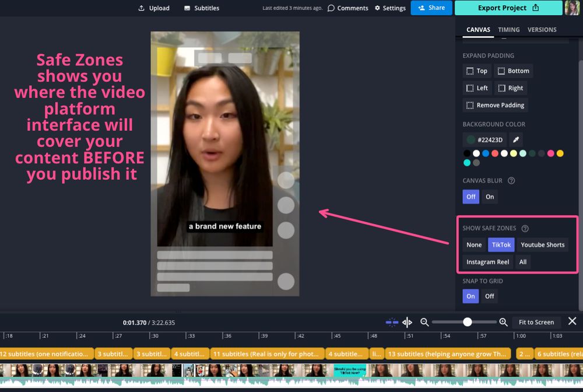Click the zoom out magnifier icon
583x392 pixels.
coord(424,321)
